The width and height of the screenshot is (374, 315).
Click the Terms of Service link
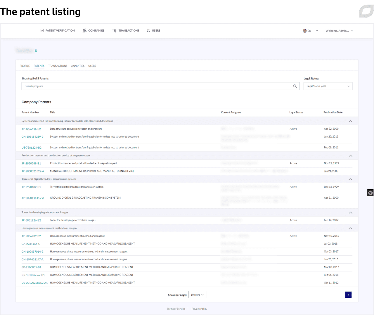pos(176,309)
